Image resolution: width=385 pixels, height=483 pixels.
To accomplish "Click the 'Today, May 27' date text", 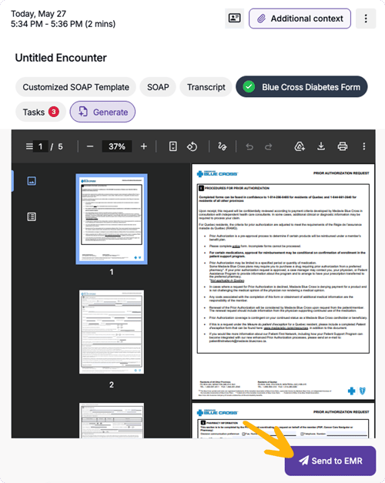I will pos(38,14).
